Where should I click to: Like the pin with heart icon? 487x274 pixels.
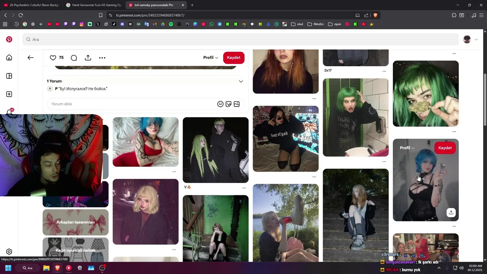click(53, 57)
